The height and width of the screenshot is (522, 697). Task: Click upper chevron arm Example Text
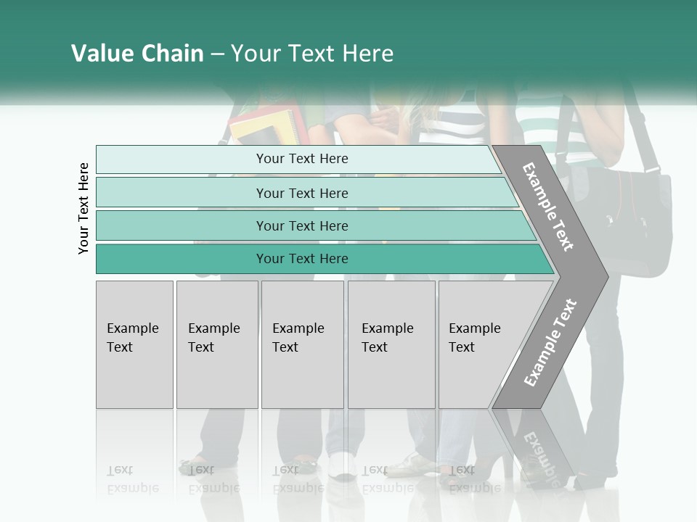click(547, 207)
